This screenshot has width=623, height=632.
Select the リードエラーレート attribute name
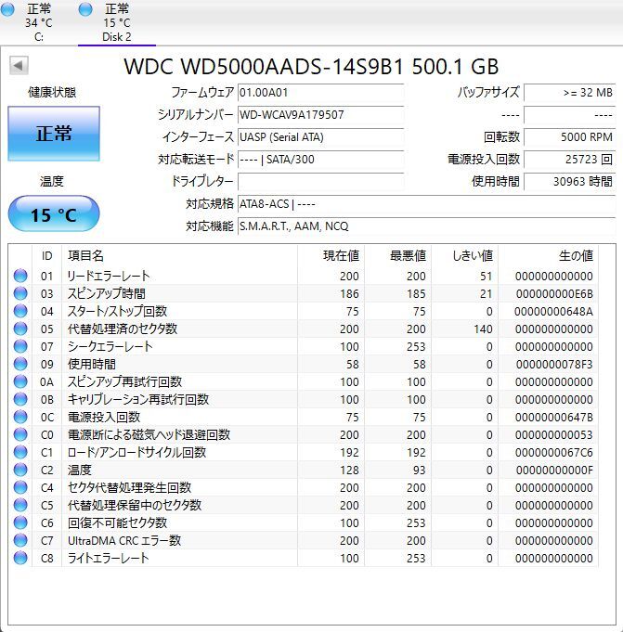109,277
